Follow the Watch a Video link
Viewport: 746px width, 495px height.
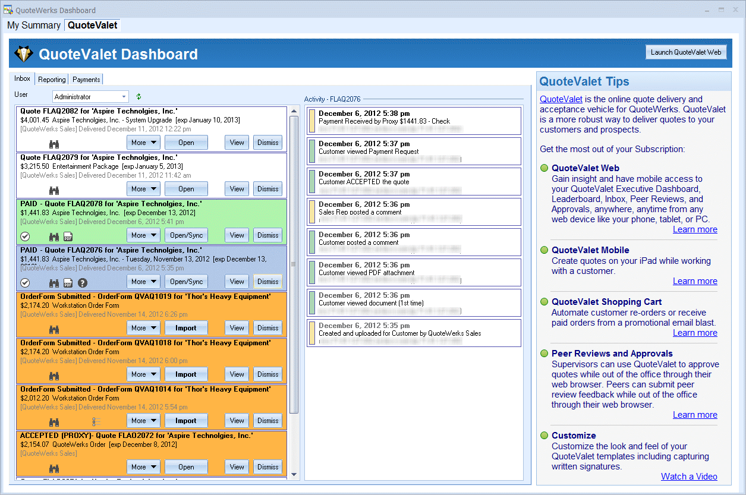pyautogui.click(x=688, y=477)
